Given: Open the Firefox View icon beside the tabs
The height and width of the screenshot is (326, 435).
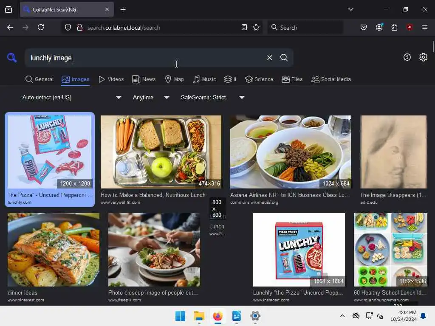Looking at the screenshot, I should pyautogui.click(x=8, y=10).
